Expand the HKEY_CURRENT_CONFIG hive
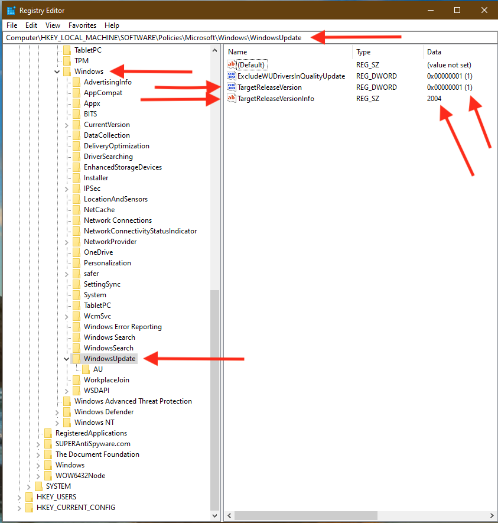This screenshot has width=498, height=523. pos(19,508)
